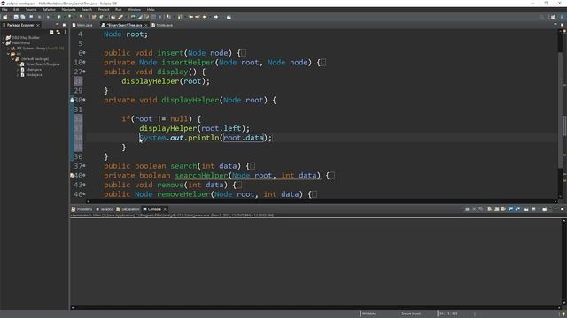Click the Back navigation yellow arrow

pos(205,17)
